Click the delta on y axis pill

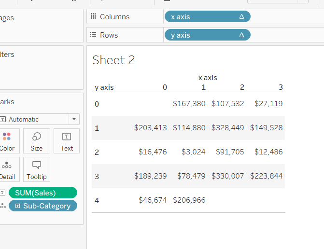[241, 35]
